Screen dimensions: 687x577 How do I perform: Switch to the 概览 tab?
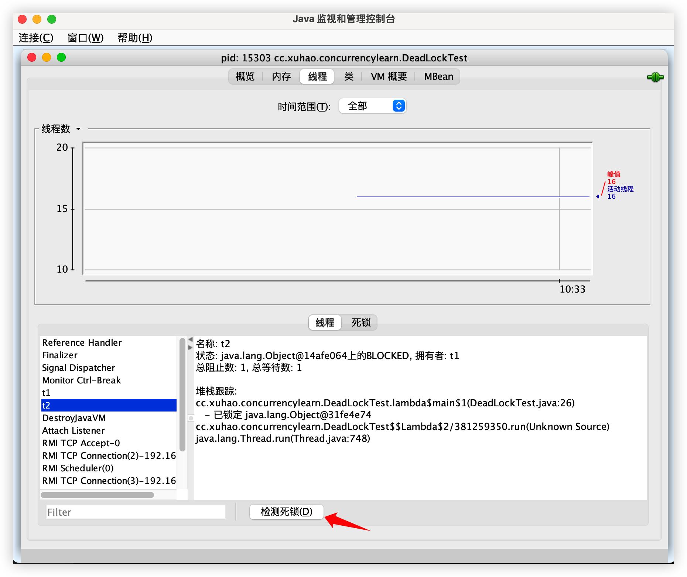245,76
